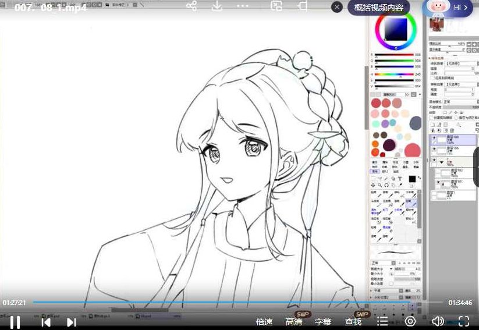Viewport: 479px width, 330px height.
Task: Open the Hi assistant bubble
Action: (447, 8)
